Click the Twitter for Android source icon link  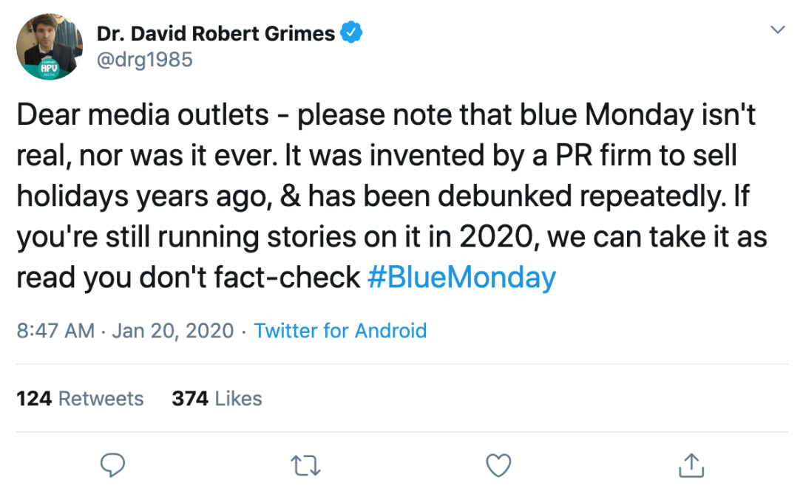click(341, 331)
